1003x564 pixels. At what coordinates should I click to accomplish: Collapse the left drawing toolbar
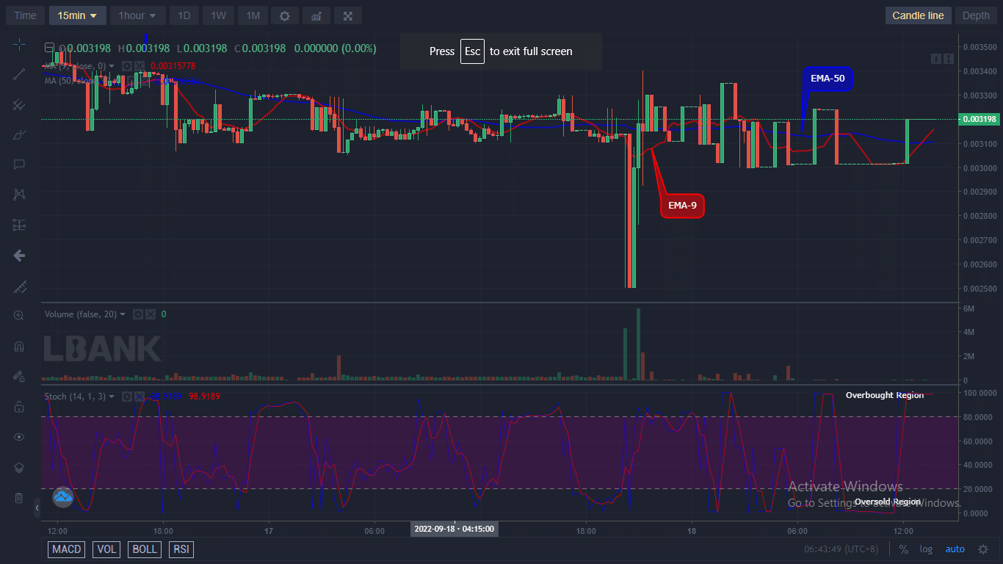[37, 507]
